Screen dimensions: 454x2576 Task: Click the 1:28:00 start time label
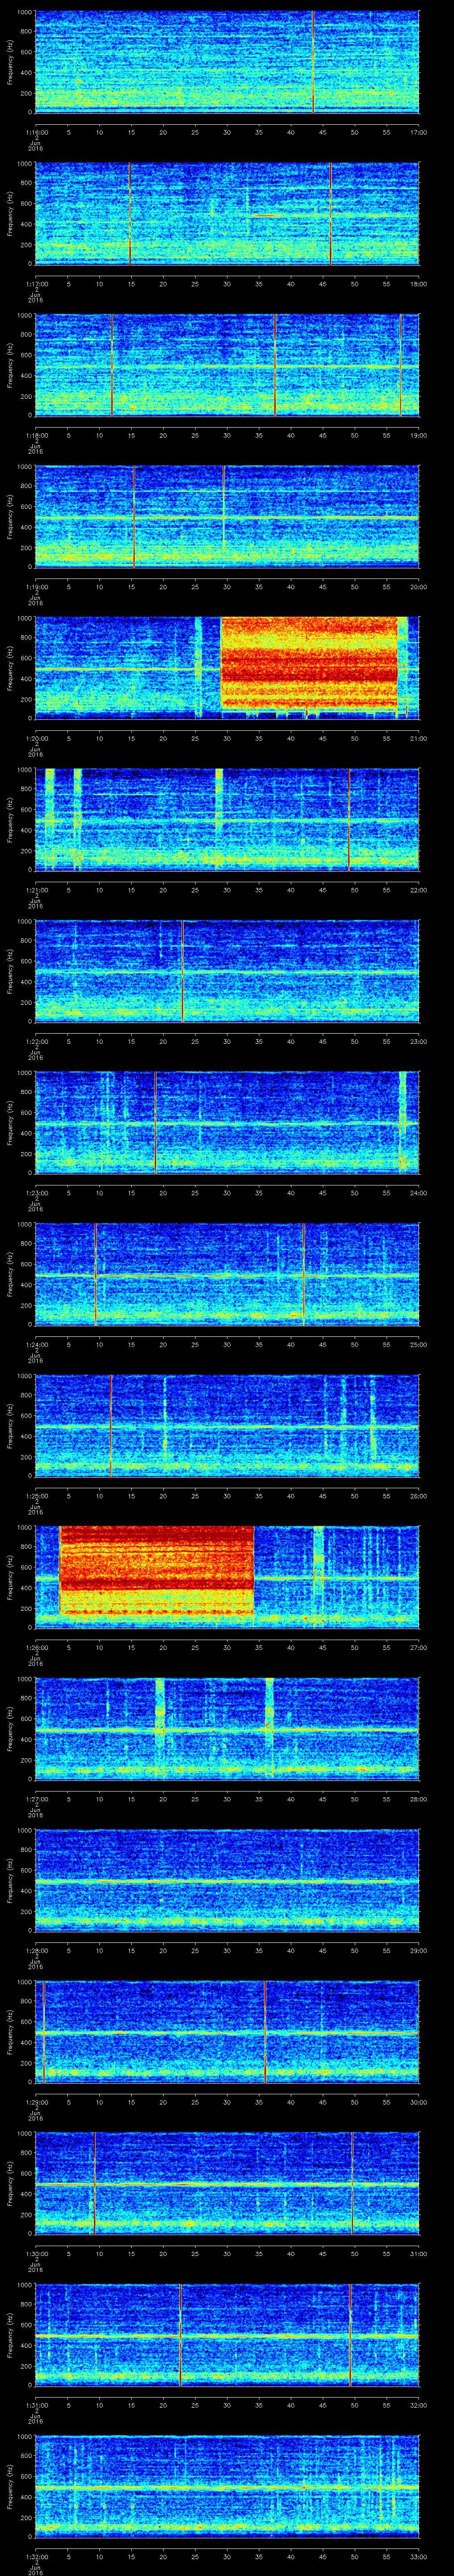point(36,1950)
